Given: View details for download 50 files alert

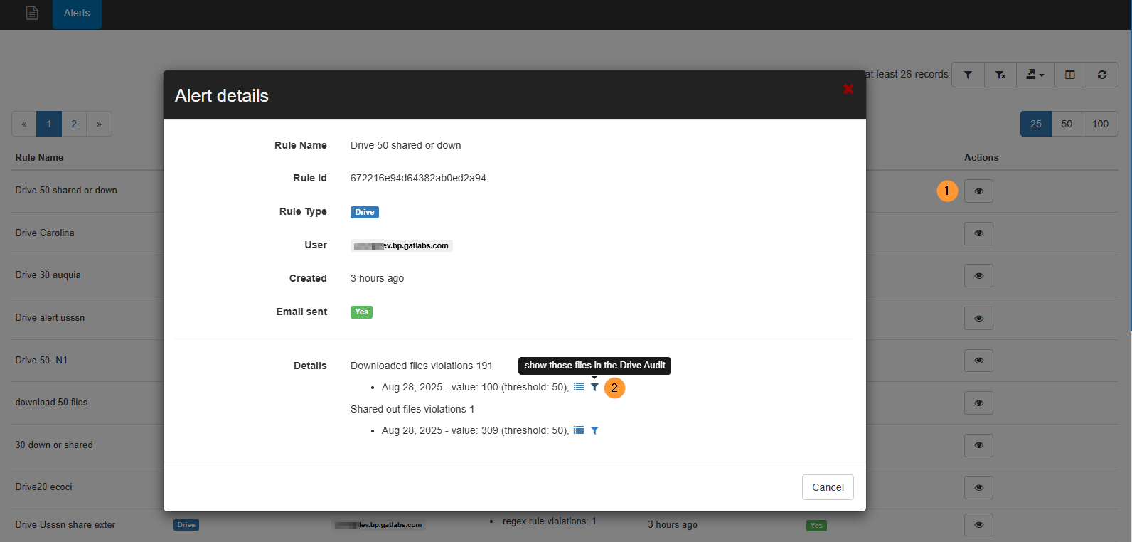Looking at the screenshot, I should (978, 403).
